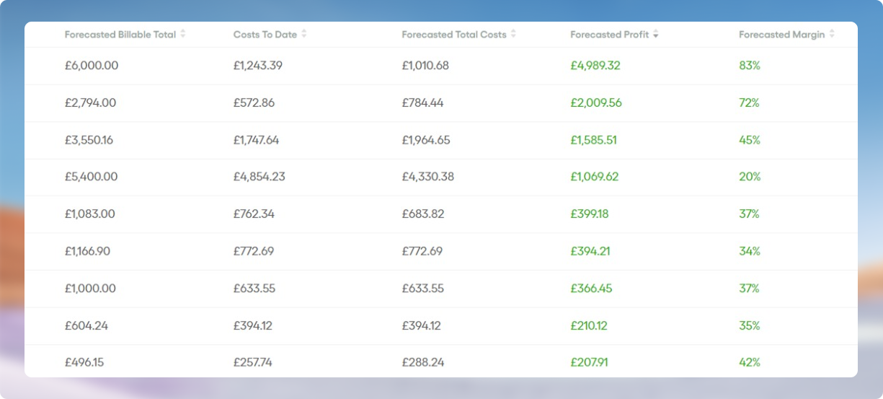
Task: Select the £496.15 billable total cell
Action: click(x=84, y=362)
